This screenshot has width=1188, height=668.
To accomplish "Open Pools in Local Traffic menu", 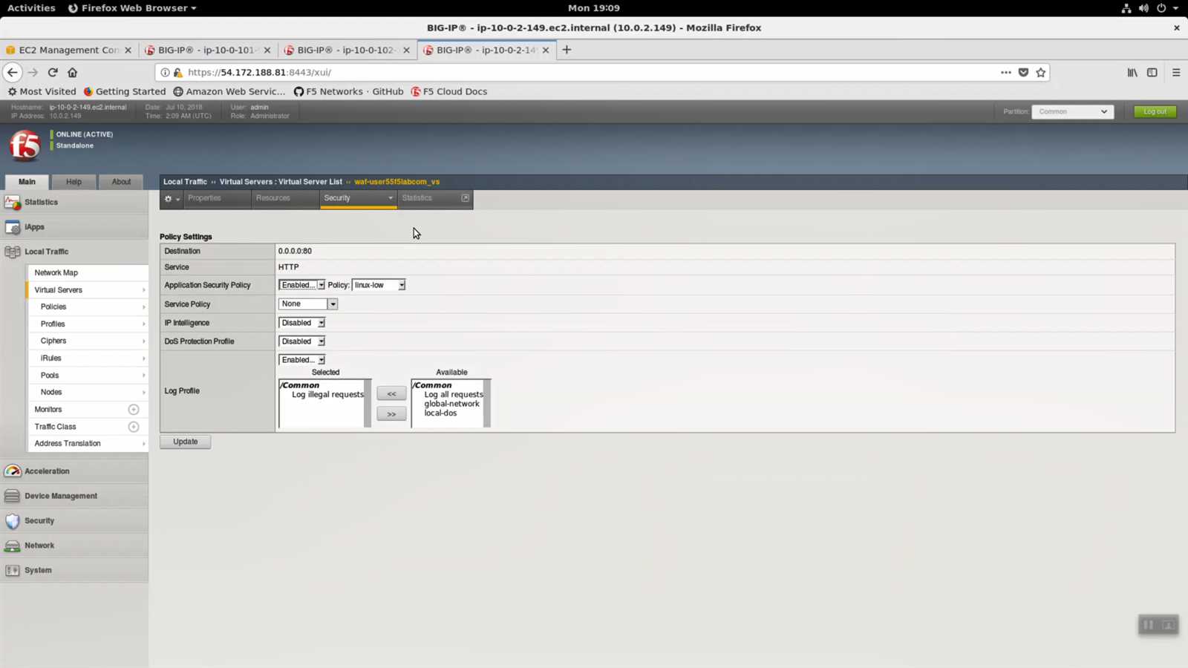I will [50, 376].
